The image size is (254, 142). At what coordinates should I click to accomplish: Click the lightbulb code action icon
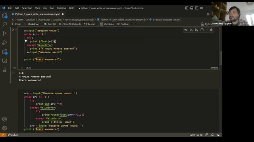point(26,41)
